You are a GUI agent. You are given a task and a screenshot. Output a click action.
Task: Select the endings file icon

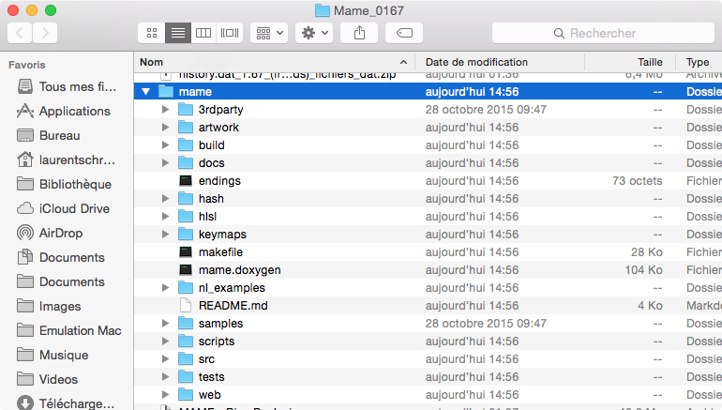(186, 180)
